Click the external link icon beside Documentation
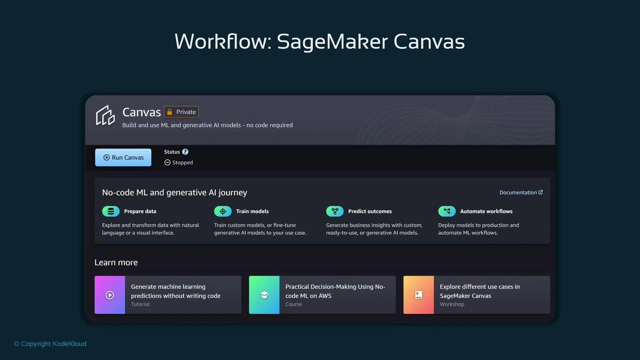This screenshot has width=640, height=360. (541, 192)
